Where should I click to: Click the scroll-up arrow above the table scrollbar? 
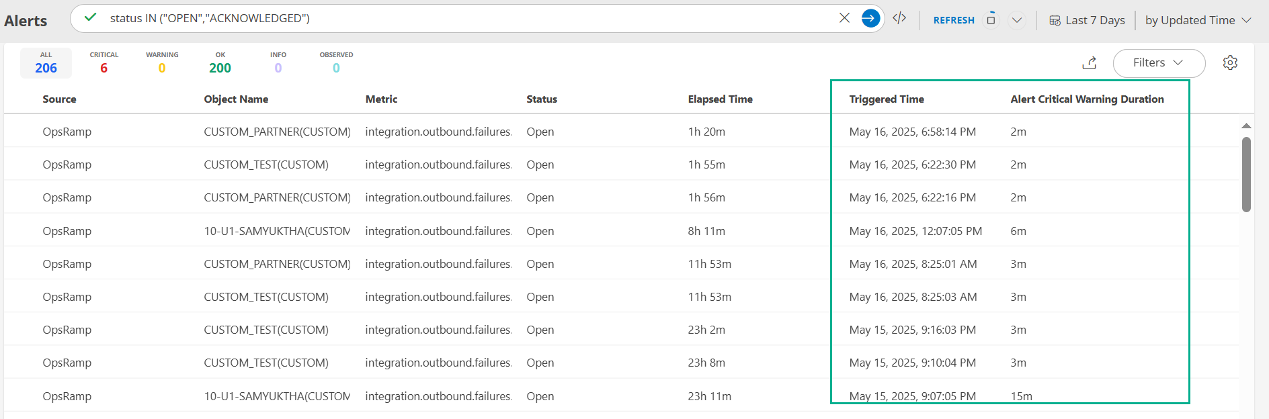(x=1246, y=126)
